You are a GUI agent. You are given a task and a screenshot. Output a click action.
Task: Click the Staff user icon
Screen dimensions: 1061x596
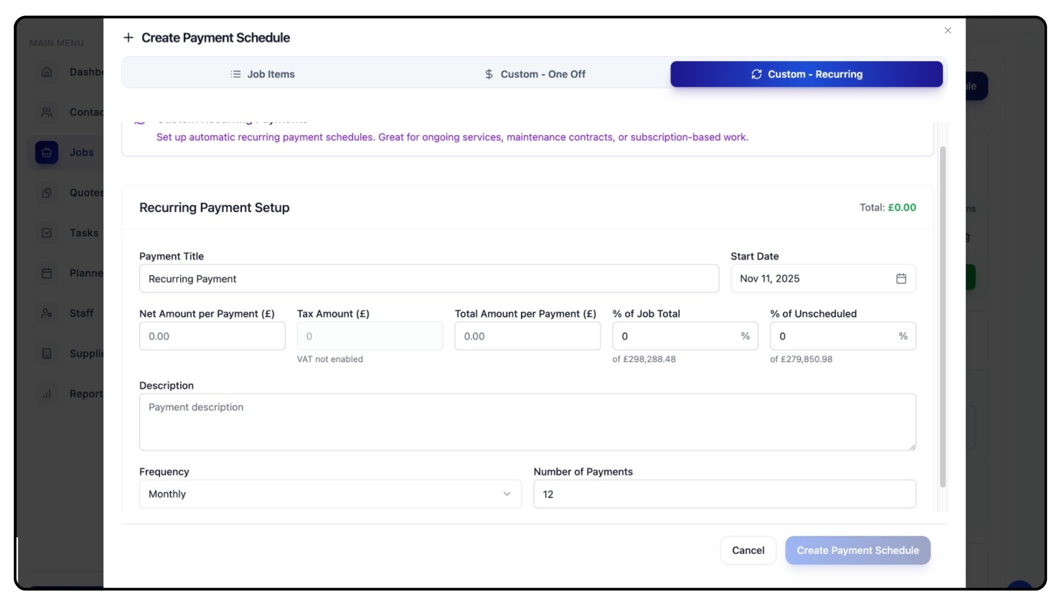(x=47, y=313)
